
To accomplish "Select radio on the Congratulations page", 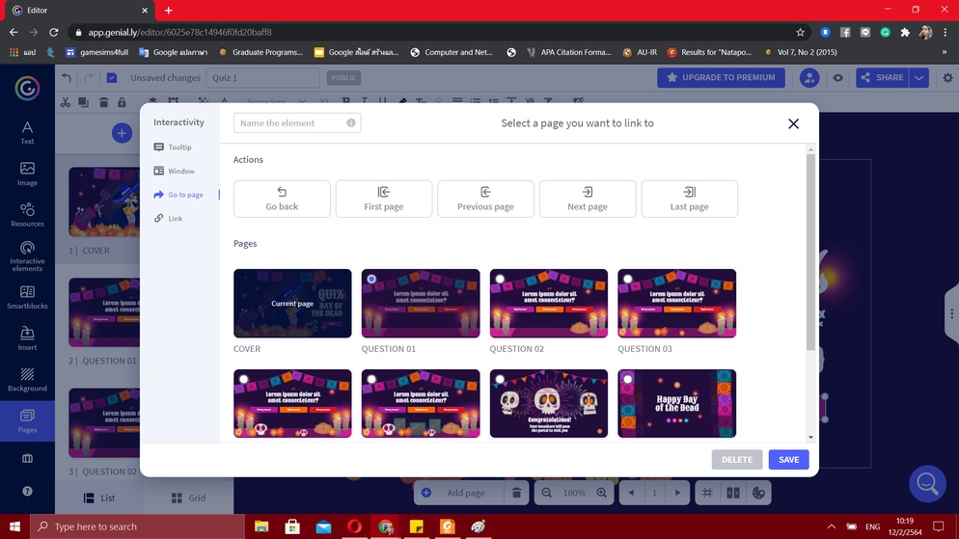I will pyautogui.click(x=500, y=379).
